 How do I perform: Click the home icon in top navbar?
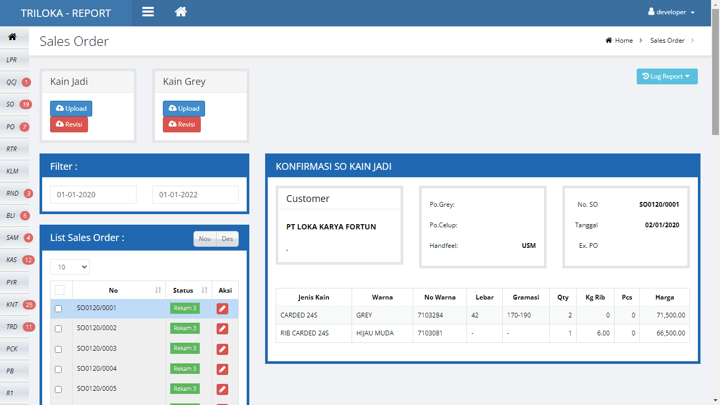click(181, 12)
